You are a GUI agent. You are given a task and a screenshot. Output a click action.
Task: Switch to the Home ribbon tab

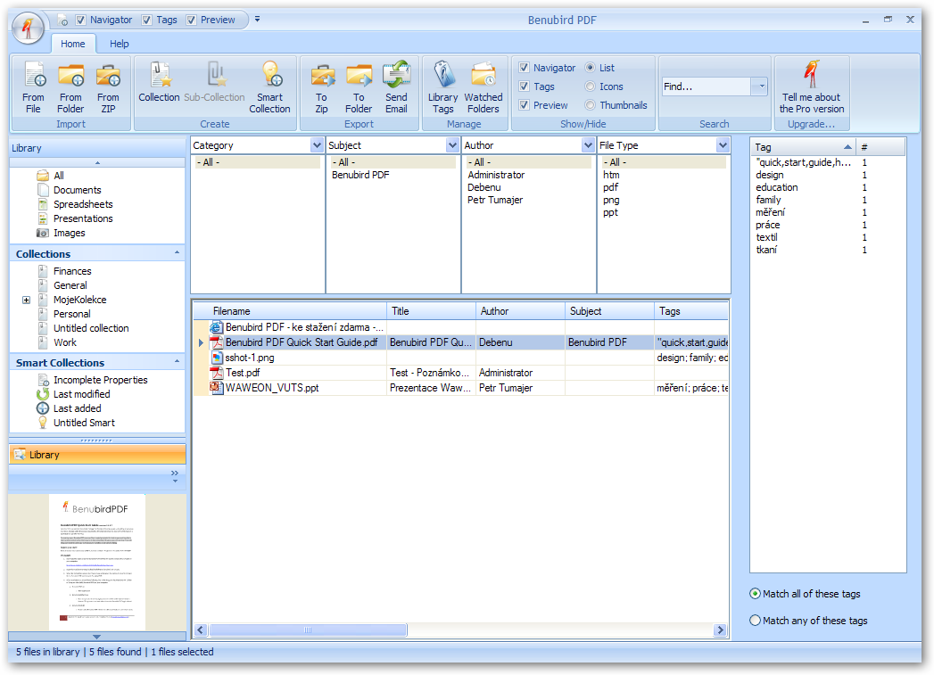click(72, 44)
